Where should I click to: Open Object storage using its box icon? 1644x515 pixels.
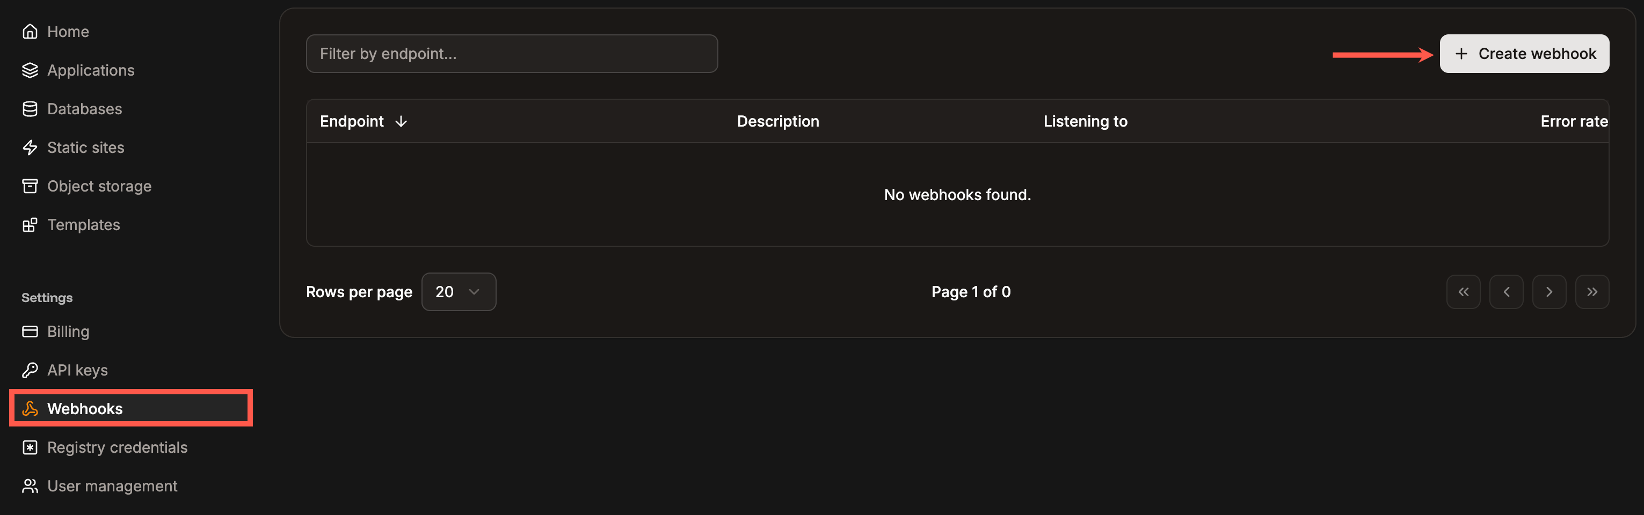pos(30,186)
